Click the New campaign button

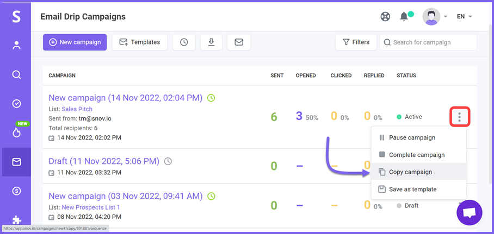tap(75, 42)
